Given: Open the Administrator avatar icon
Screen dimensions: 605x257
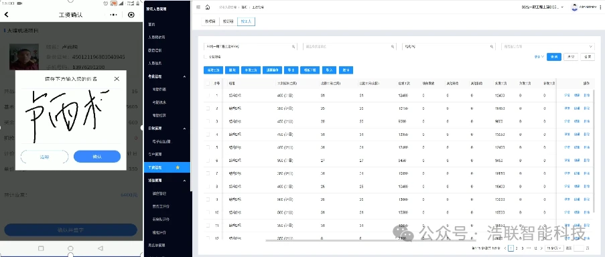Looking at the screenshot, I should tap(575, 7).
